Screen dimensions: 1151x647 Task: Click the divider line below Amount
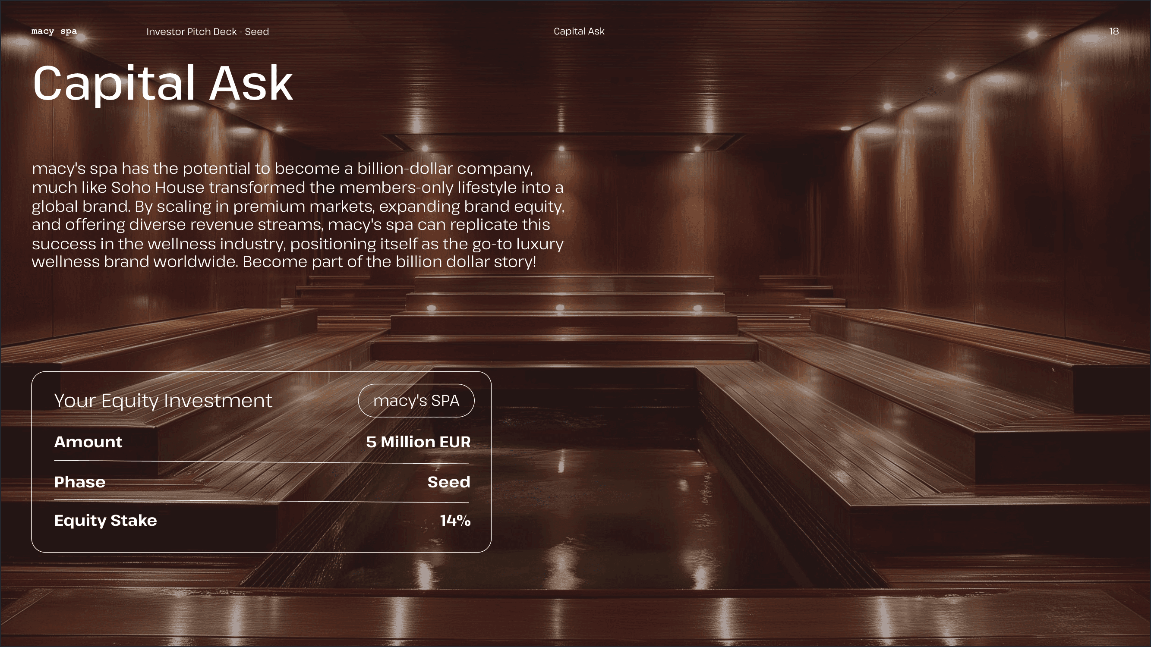point(262,462)
